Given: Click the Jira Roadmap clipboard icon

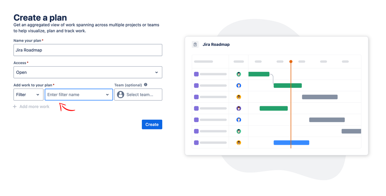Looking at the screenshot, I should click(x=195, y=44).
